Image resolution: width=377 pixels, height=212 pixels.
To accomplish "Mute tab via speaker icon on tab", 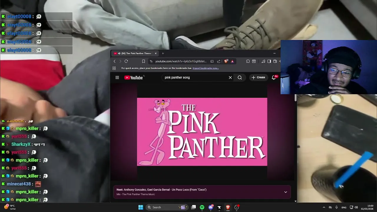I will 119,53.
